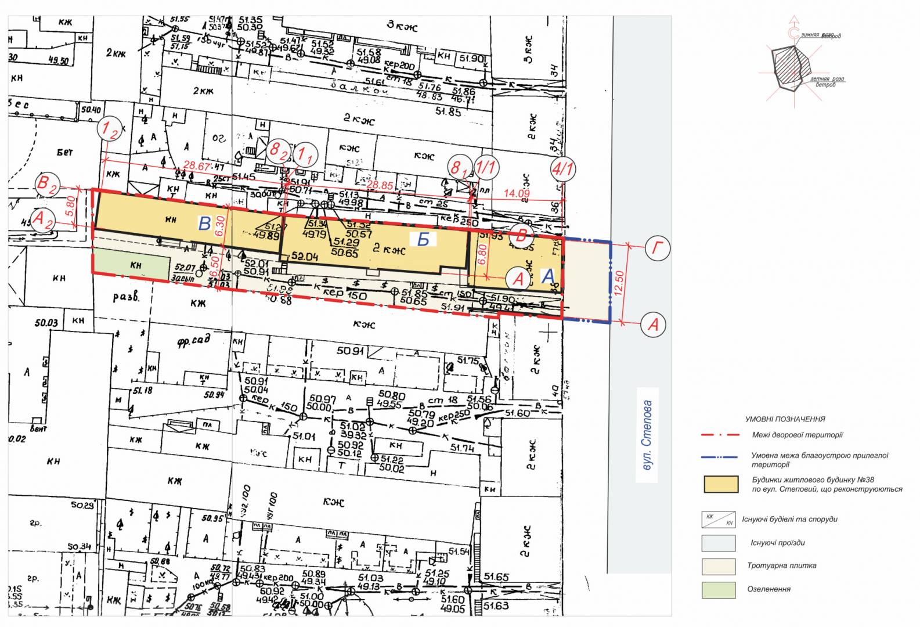This screenshot has height=627, width=920.
Task: Click the blue boundary line legend sample
Action: pyautogui.click(x=720, y=457)
